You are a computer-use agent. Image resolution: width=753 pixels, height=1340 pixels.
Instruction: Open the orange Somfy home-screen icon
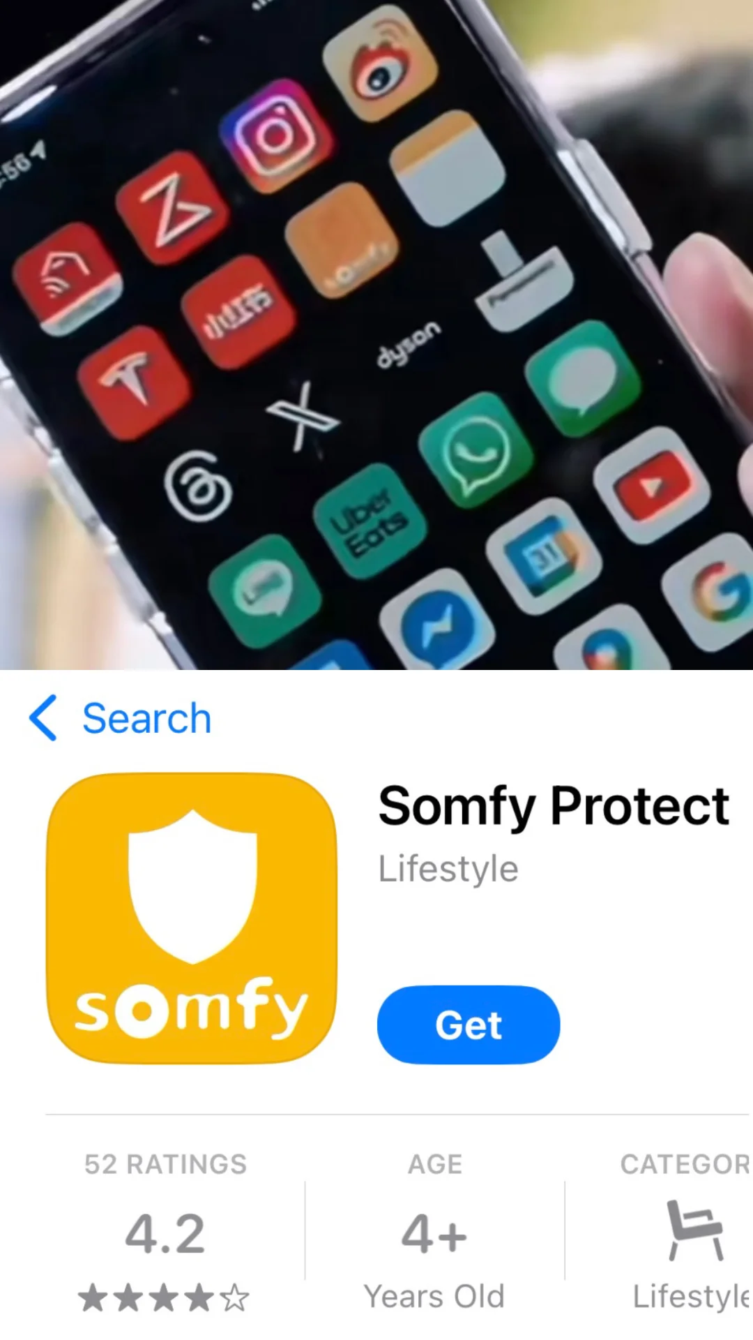pyautogui.click(x=342, y=240)
